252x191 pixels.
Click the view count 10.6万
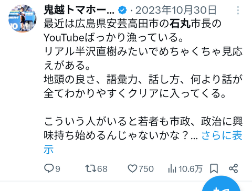pos(191,169)
